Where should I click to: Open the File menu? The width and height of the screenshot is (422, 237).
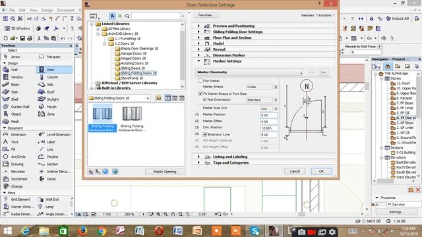(12, 11)
